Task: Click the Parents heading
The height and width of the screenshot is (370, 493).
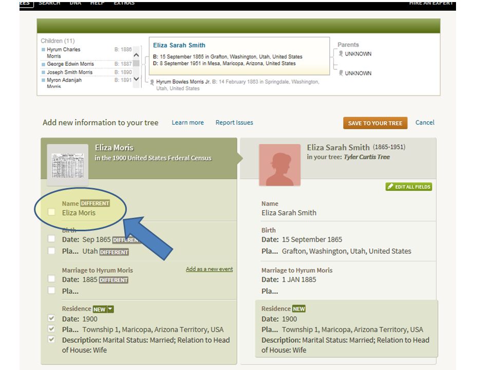Action: coord(348,45)
